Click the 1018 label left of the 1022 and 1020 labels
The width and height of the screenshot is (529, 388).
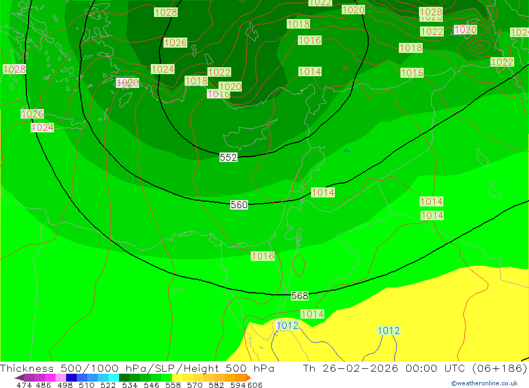(196, 80)
